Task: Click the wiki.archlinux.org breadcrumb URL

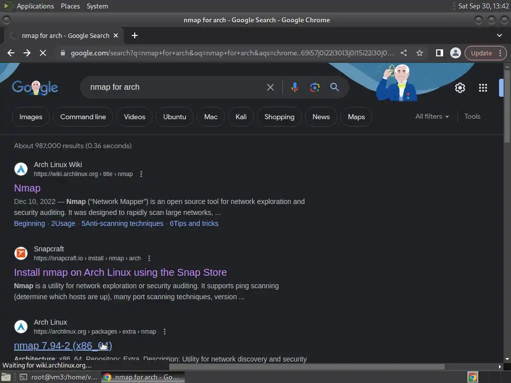Action: (83, 174)
